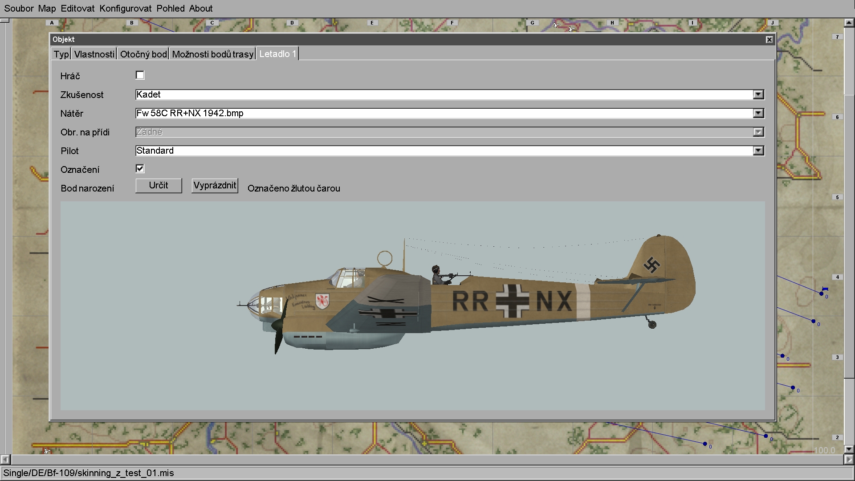Click the left airplane icon near column G
Image resolution: width=855 pixels, height=481 pixels.
[x=556, y=25]
